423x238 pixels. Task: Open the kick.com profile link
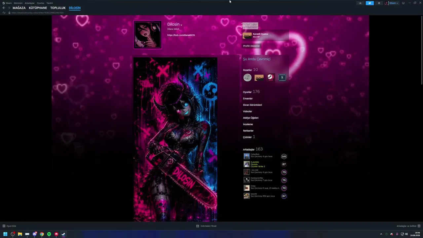(x=181, y=35)
